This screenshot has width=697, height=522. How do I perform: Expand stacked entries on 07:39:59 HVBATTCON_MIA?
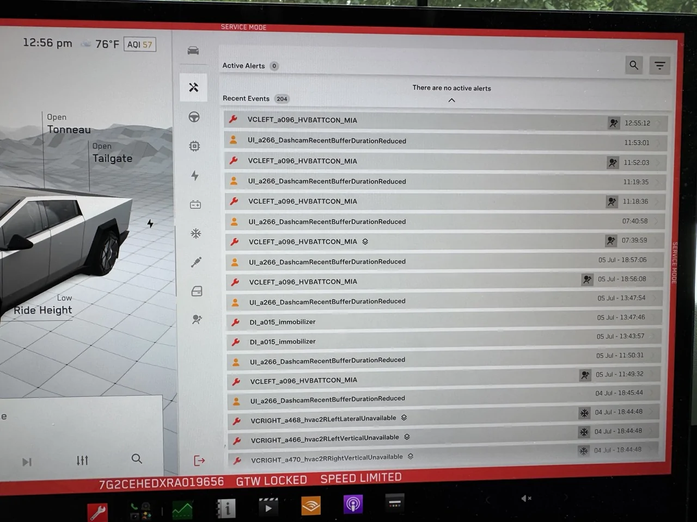(365, 241)
